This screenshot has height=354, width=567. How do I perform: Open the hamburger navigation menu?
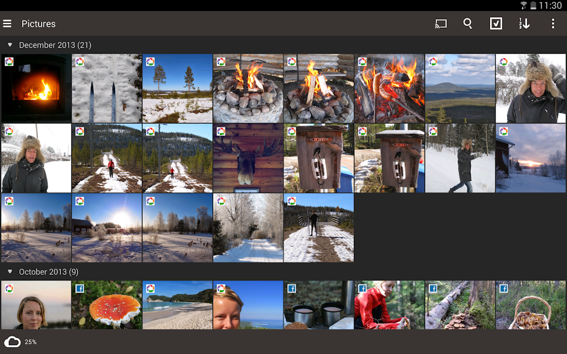7,24
